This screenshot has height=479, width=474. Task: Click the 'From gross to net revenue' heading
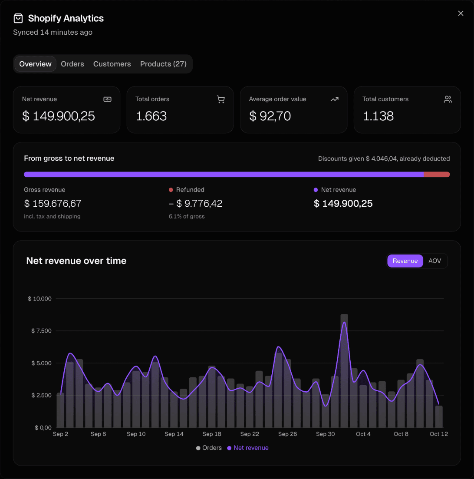(69, 158)
